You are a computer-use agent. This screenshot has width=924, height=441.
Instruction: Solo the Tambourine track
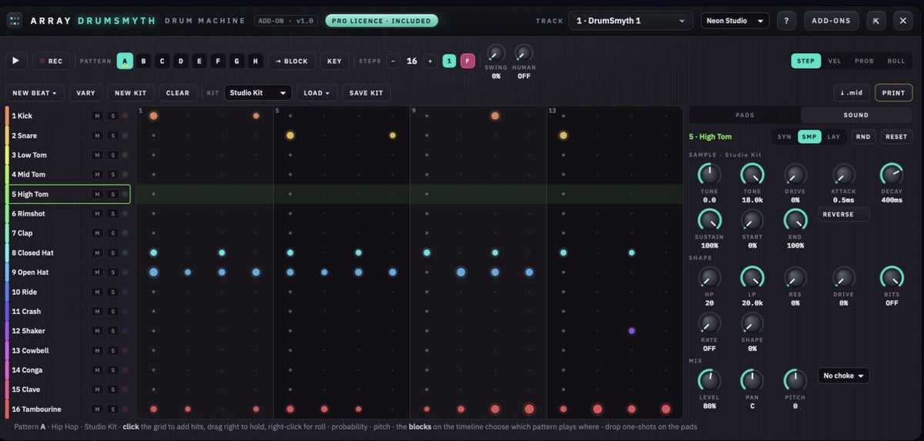coord(112,409)
